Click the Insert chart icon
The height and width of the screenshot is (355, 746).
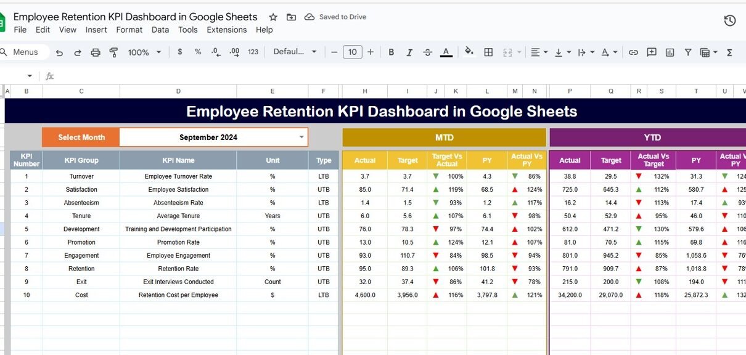tap(670, 52)
